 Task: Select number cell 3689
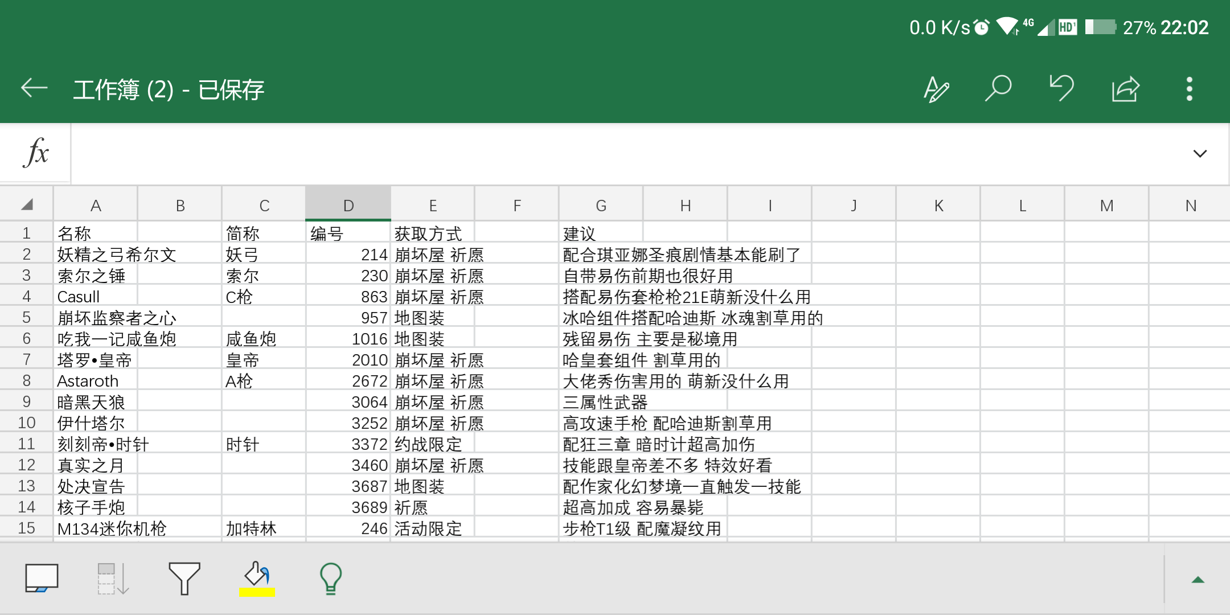click(348, 507)
